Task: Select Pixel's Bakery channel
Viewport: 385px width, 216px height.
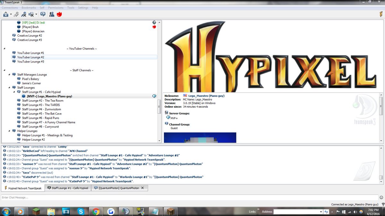Action: tap(30, 79)
